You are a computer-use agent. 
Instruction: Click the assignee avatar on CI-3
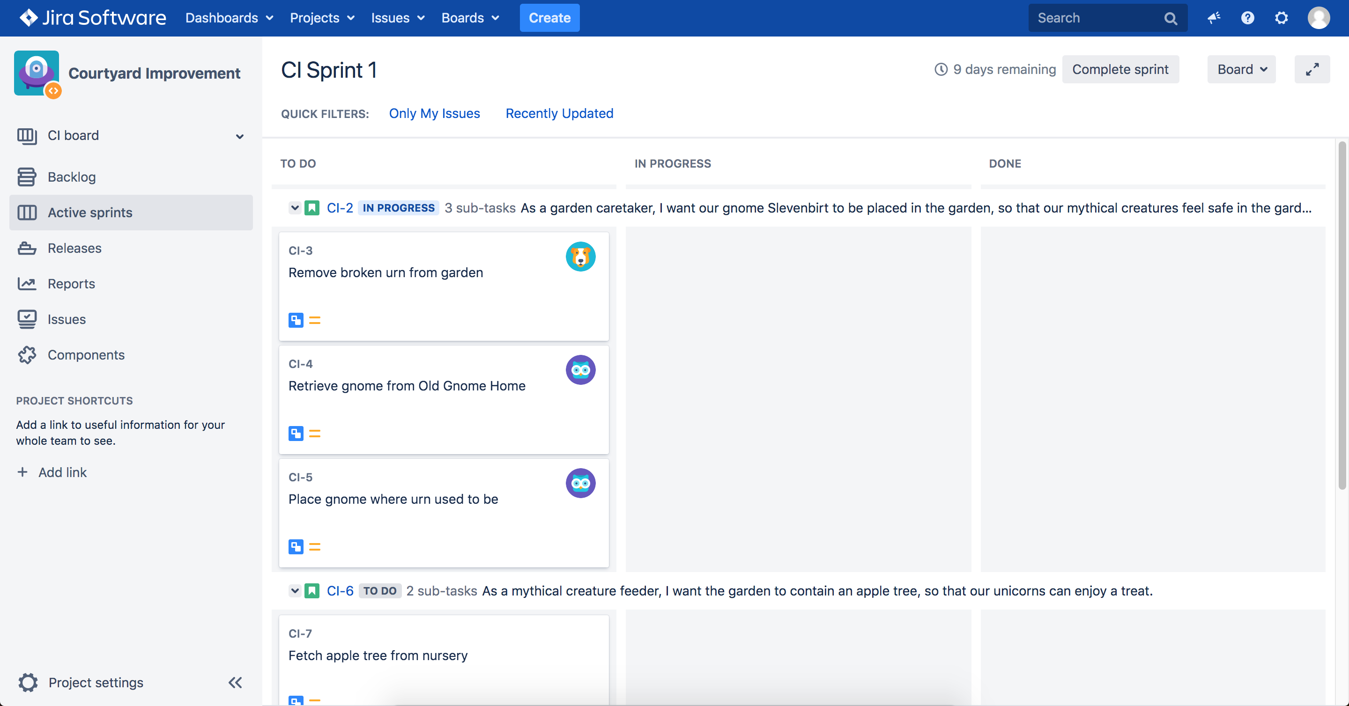coord(580,257)
